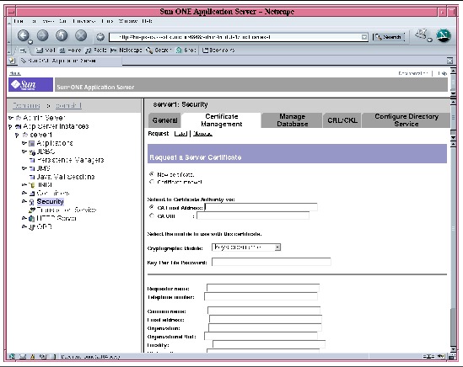The height and width of the screenshot is (367, 463).
Task: Click the Key Pair File Password field
Action: coord(272,262)
